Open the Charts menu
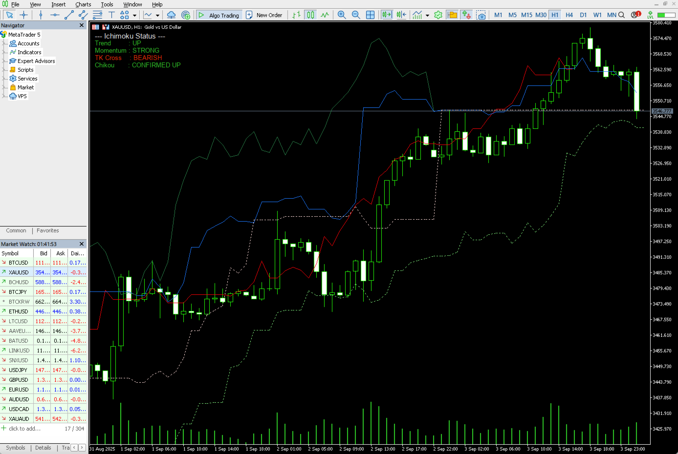The width and height of the screenshot is (678, 454). [x=83, y=4]
